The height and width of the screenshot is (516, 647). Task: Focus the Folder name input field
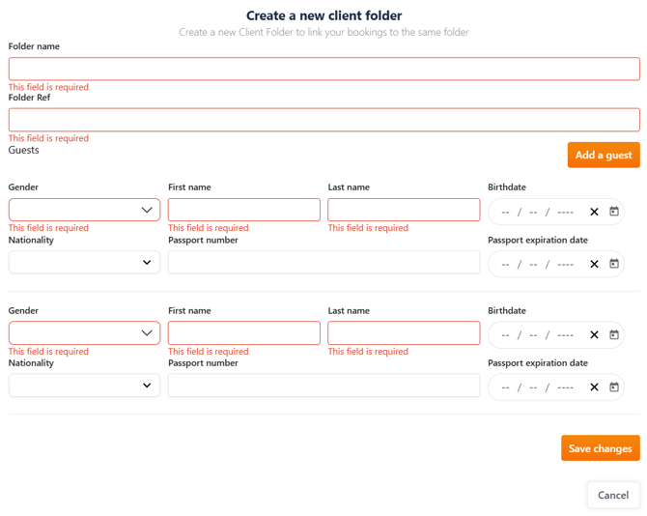323,69
